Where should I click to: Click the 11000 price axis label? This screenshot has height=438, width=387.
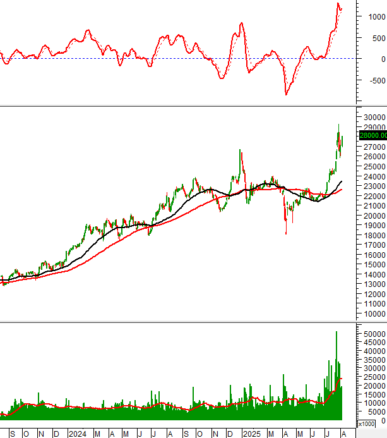[x=375, y=304]
